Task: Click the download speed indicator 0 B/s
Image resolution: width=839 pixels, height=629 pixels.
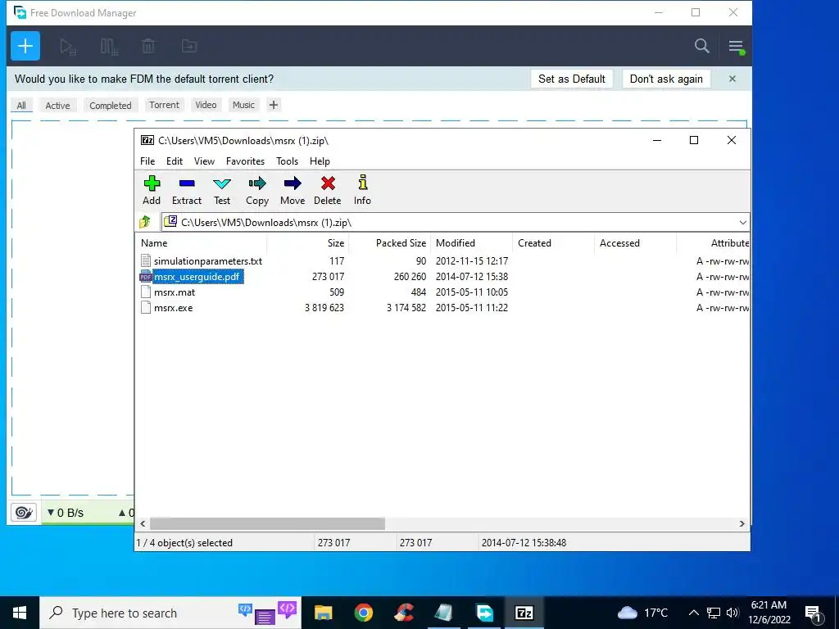Action: [66, 513]
